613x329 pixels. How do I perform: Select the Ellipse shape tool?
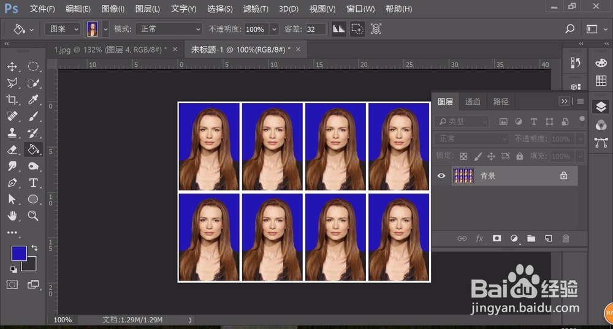[x=33, y=199]
